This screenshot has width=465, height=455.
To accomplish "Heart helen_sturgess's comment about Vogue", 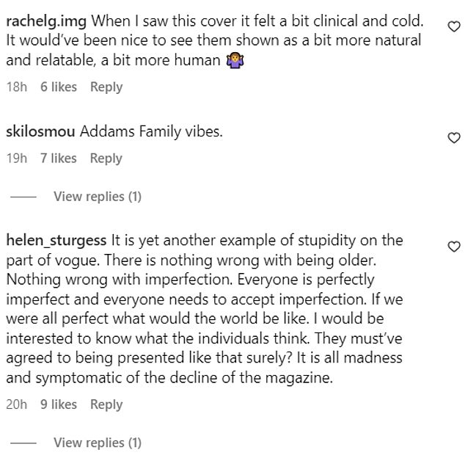I will pos(453,247).
